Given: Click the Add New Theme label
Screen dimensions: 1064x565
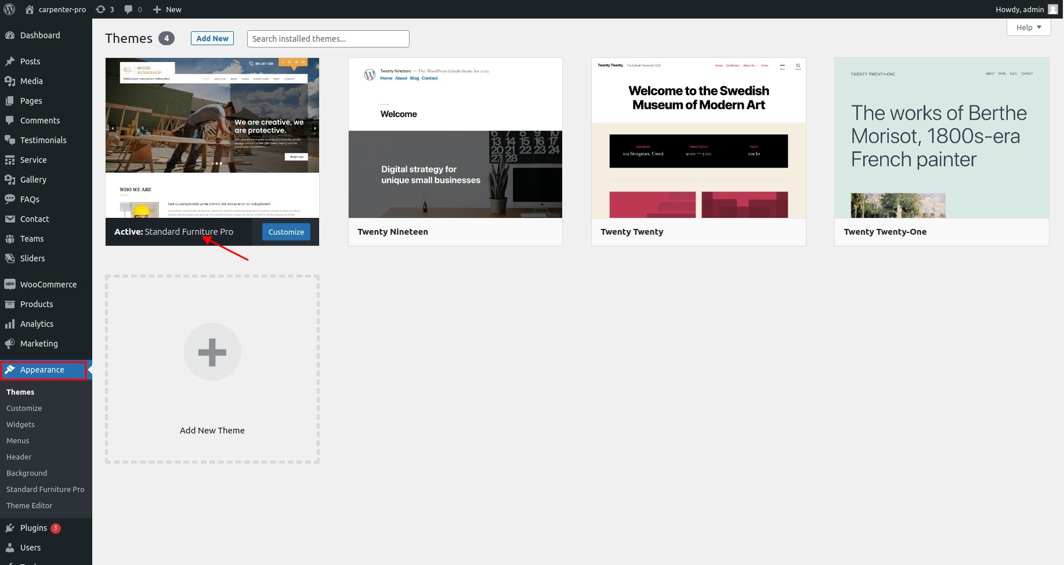Looking at the screenshot, I should coord(212,431).
